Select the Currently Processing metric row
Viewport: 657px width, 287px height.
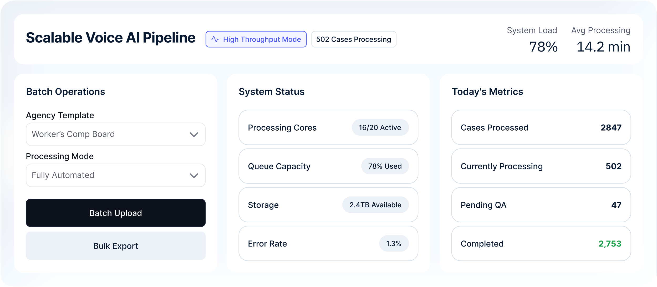point(541,166)
